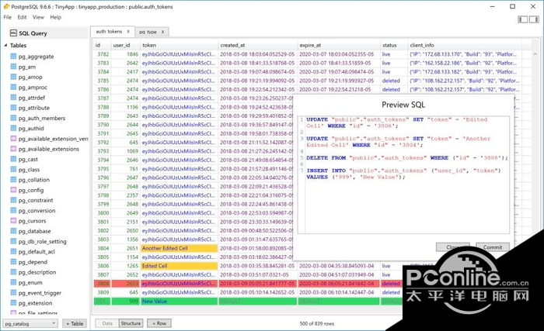Close the pg type tab
This screenshot has height=331, width=544.
click(x=162, y=32)
